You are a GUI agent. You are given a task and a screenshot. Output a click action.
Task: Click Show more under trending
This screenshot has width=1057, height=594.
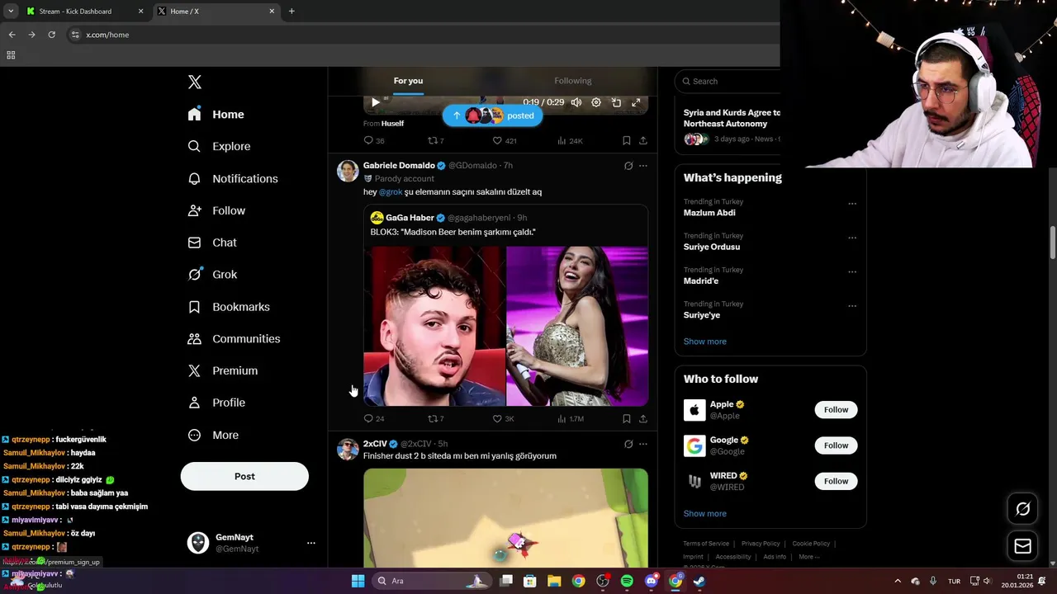pyautogui.click(x=704, y=342)
